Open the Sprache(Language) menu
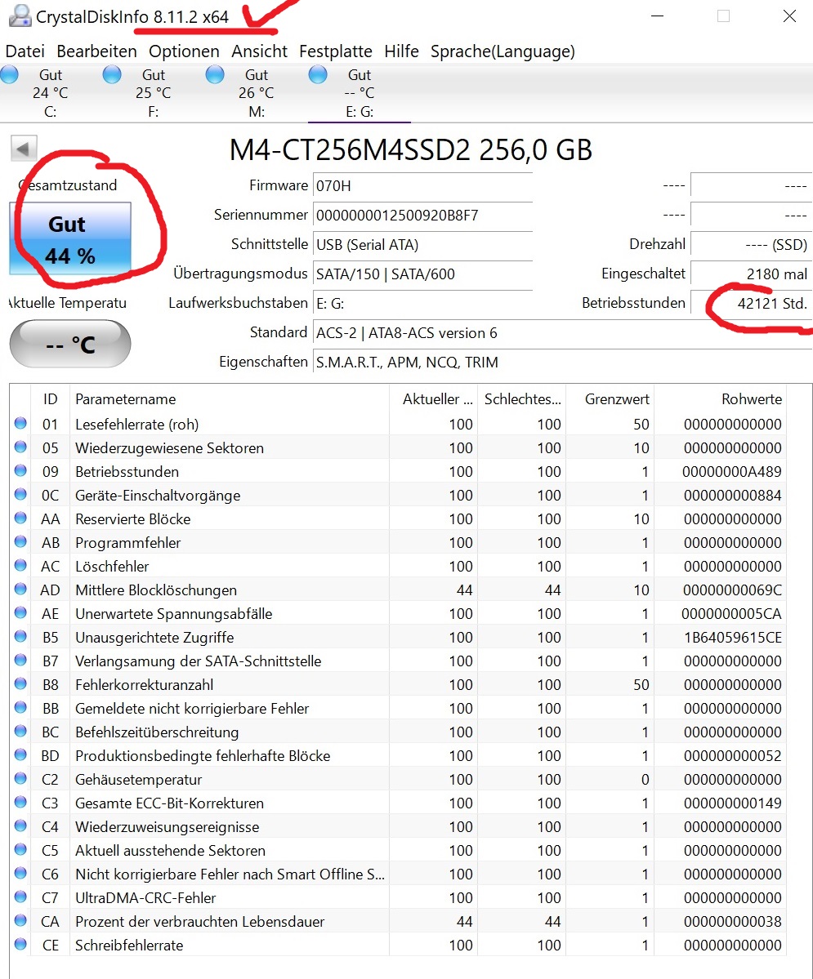This screenshot has width=813, height=979. pyautogui.click(x=503, y=51)
